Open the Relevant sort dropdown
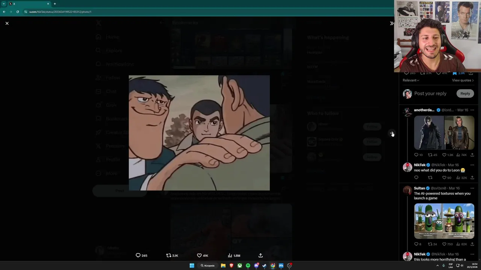Image resolution: width=481 pixels, height=270 pixels. pyautogui.click(x=411, y=80)
